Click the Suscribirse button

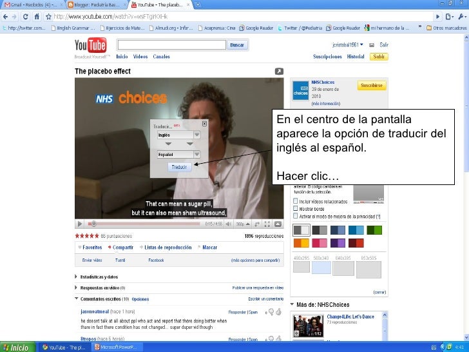372,85
